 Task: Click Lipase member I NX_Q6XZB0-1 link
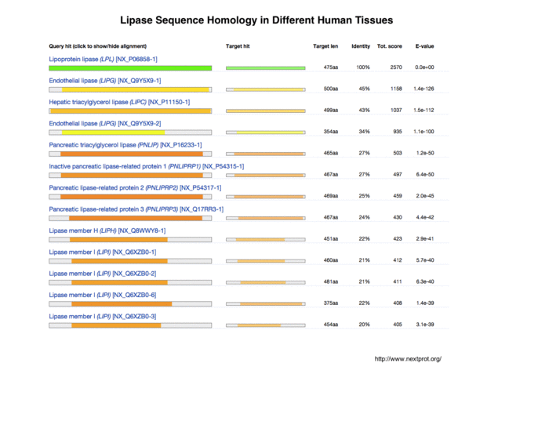[102, 252]
